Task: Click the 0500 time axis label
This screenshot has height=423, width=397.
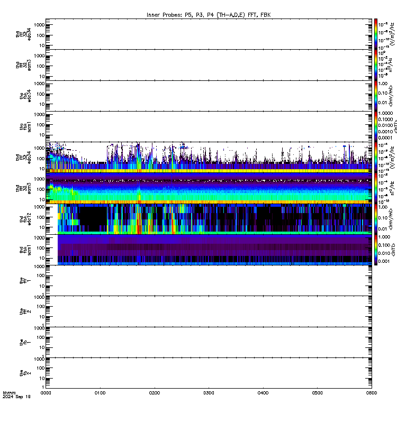Action: [317, 393]
